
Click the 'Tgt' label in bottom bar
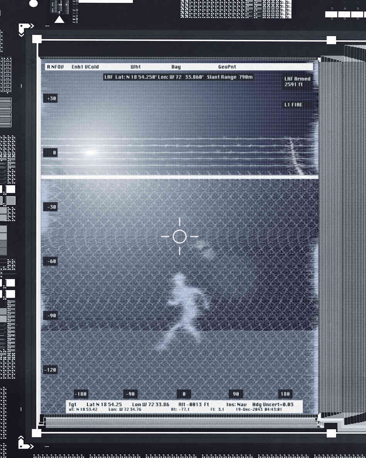(x=72, y=405)
